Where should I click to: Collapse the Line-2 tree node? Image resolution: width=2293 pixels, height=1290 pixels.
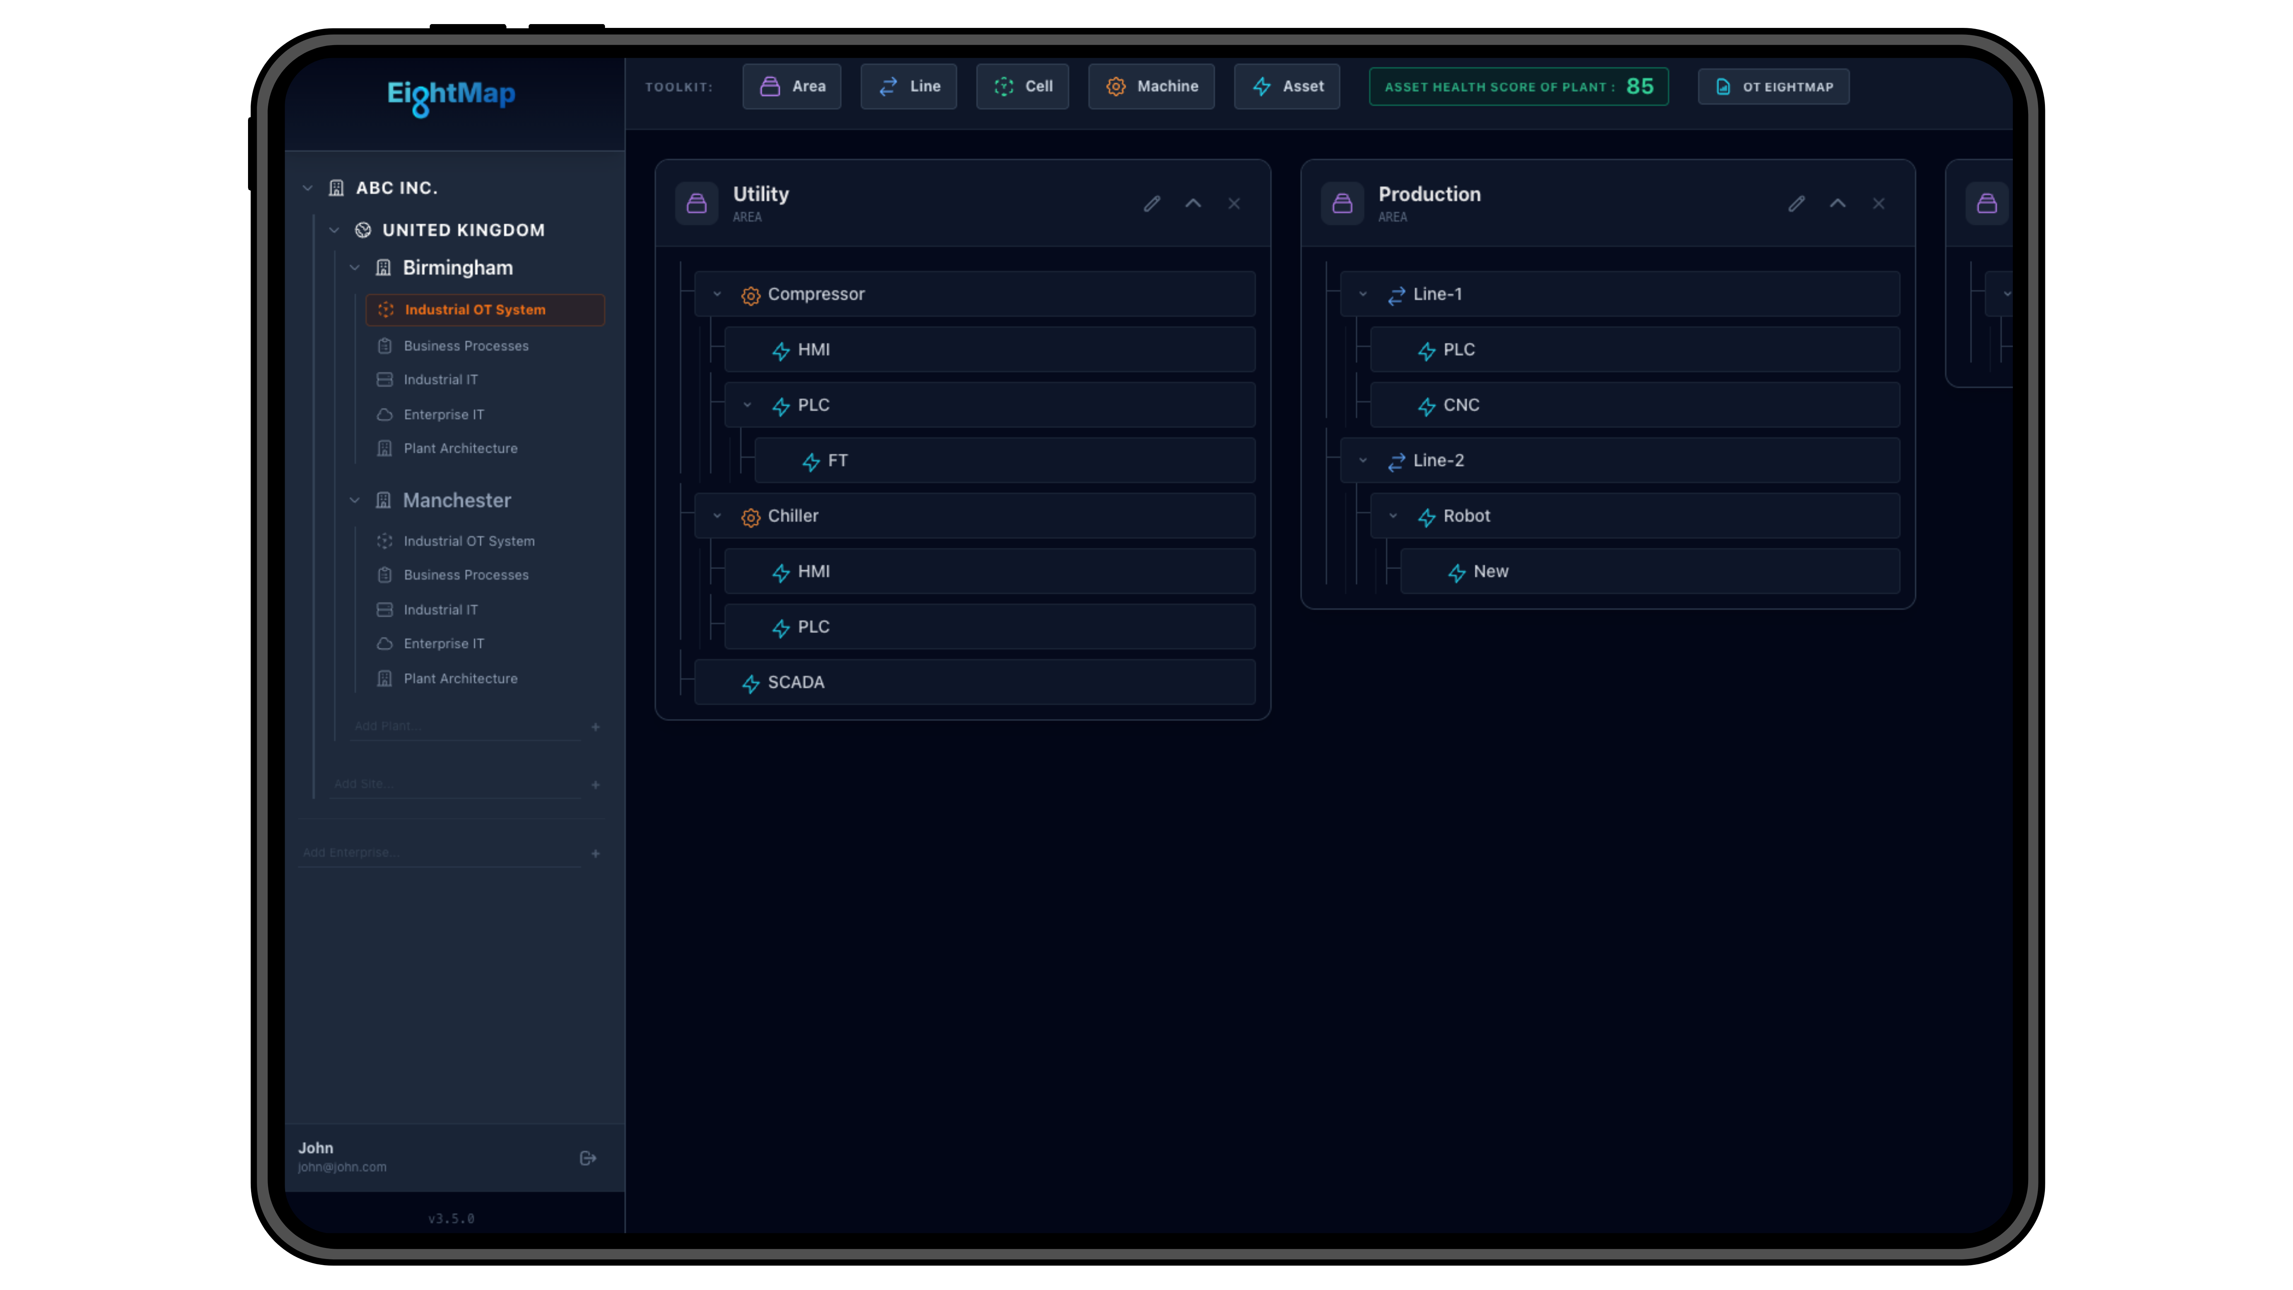(1363, 460)
